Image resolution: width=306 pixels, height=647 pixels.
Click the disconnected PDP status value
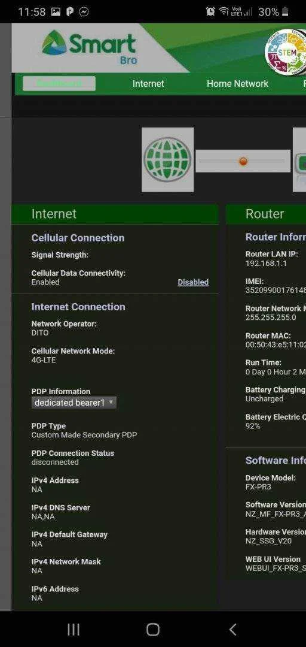pyautogui.click(x=55, y=462)
